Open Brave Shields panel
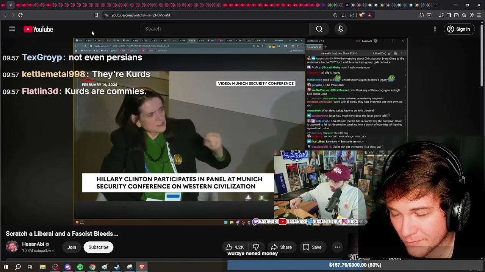Viewport: 485px width, 272px height. coord(361,15)
